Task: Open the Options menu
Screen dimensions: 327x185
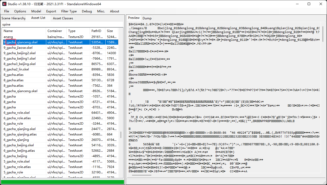Action: [20, 11]
